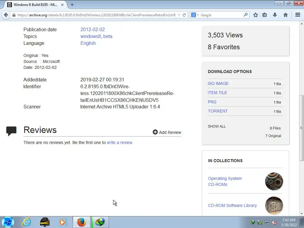Bookmark this page with the star icon

click(x=256, y=15)
